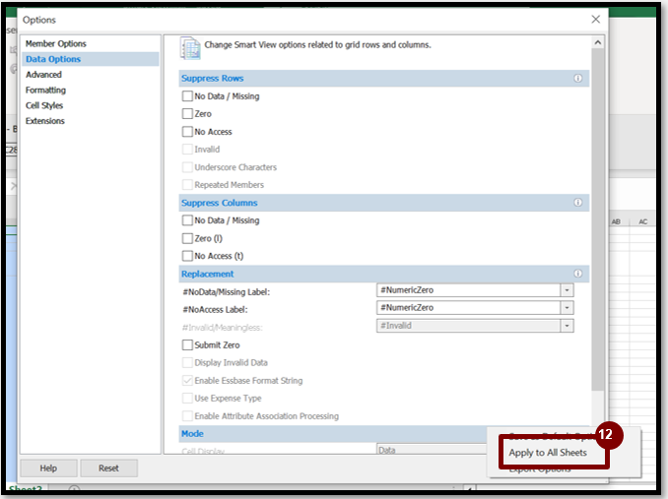668x499 pixels.
Task: Click Repeated Members checkbox
Action: click(x=187, y=185)
